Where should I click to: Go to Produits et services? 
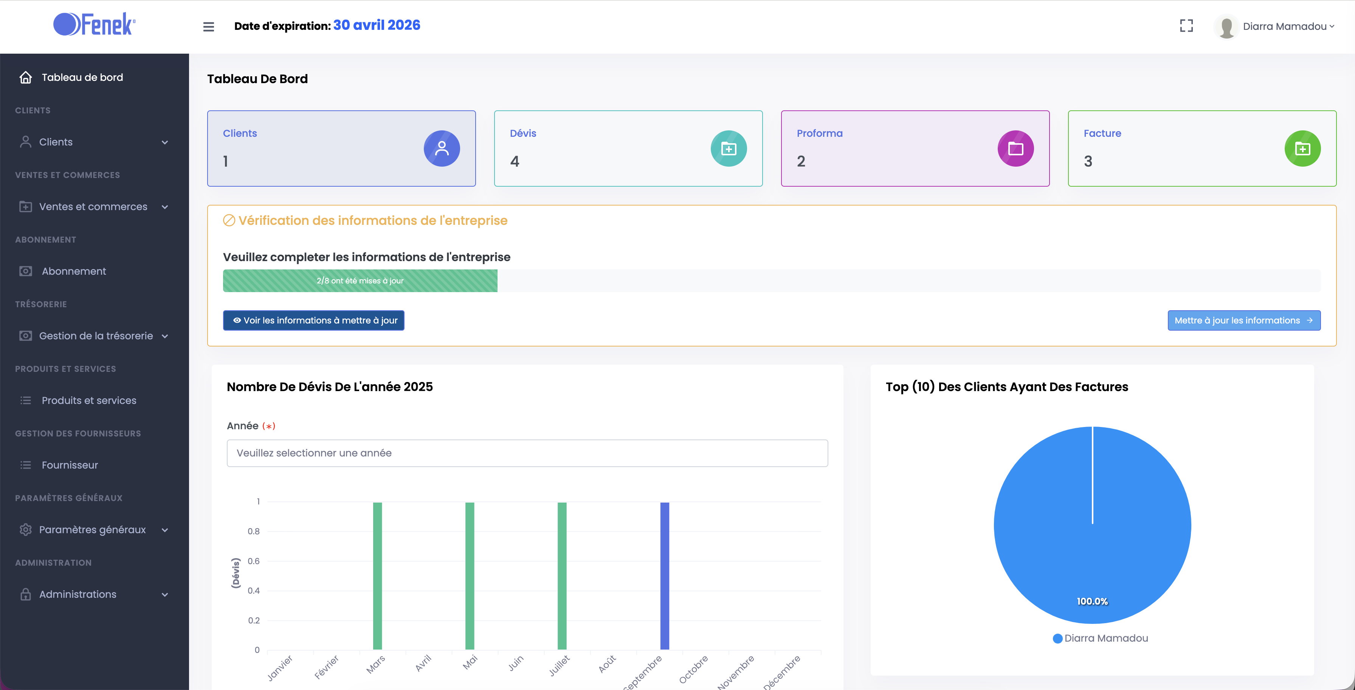(89, 400)
